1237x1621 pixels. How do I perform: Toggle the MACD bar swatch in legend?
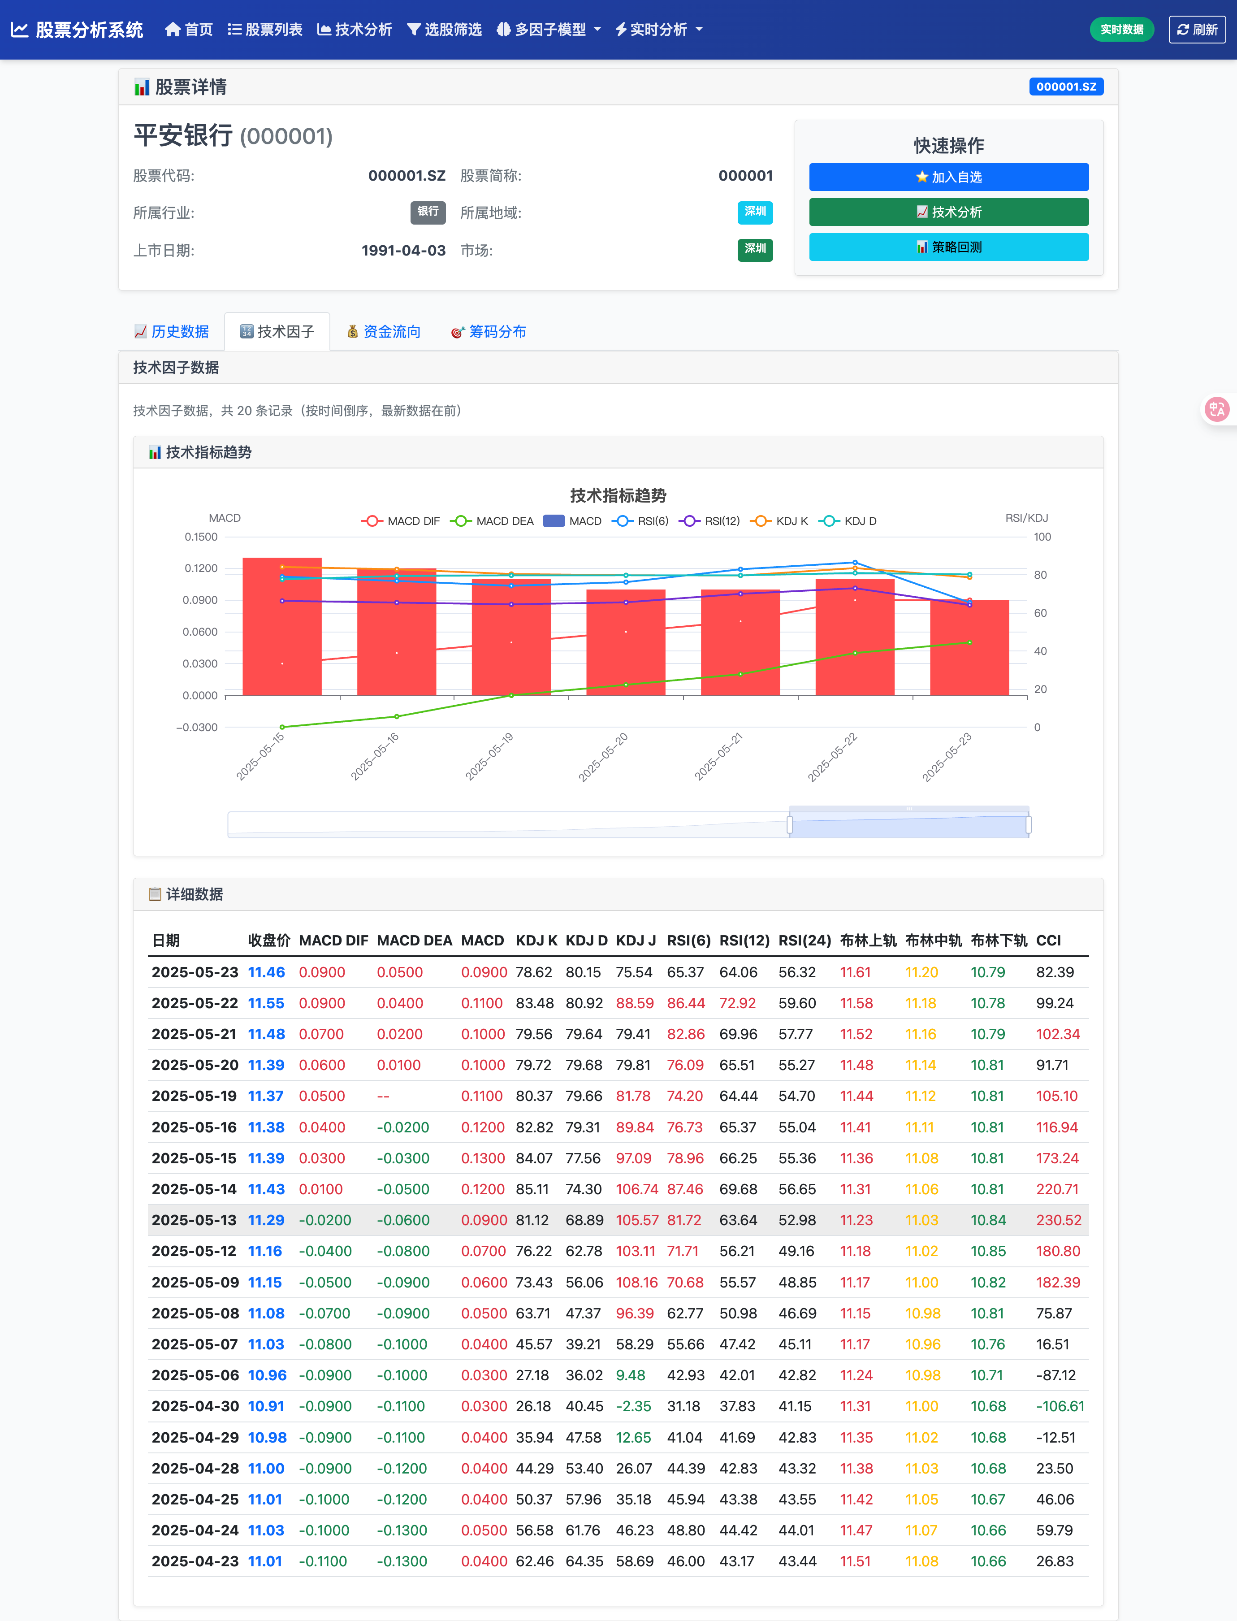coord(554,521)
